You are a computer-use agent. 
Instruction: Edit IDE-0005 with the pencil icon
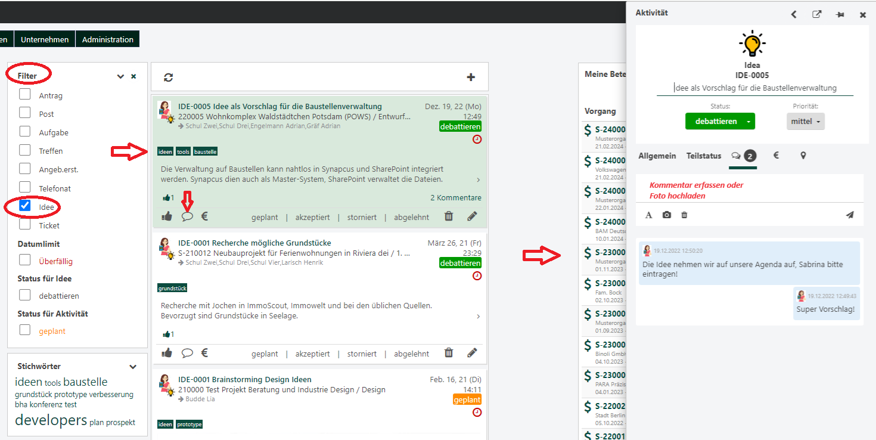point(472,216)
